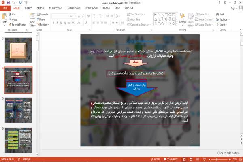Switch to the ANIMATIONS tab
Viewport: 243px width, 162px height.
point(74,9)
